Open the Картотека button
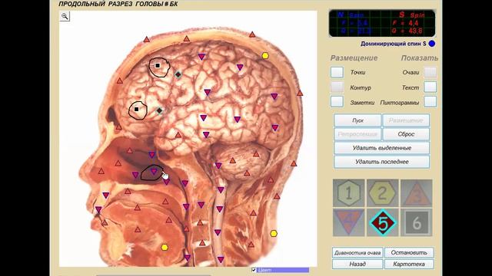 tap(409, 264)
